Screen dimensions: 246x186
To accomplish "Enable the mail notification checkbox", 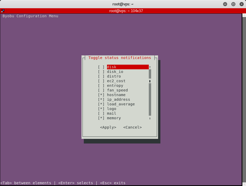I will click(x=101, y=113).
